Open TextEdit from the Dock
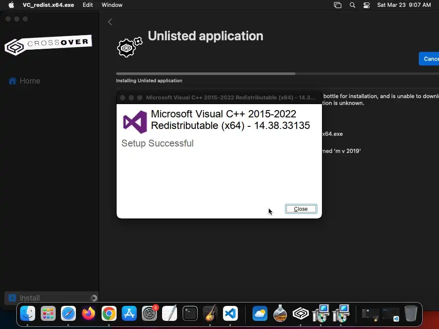This screenshot has height=329, width=439. tap(170, 313)
